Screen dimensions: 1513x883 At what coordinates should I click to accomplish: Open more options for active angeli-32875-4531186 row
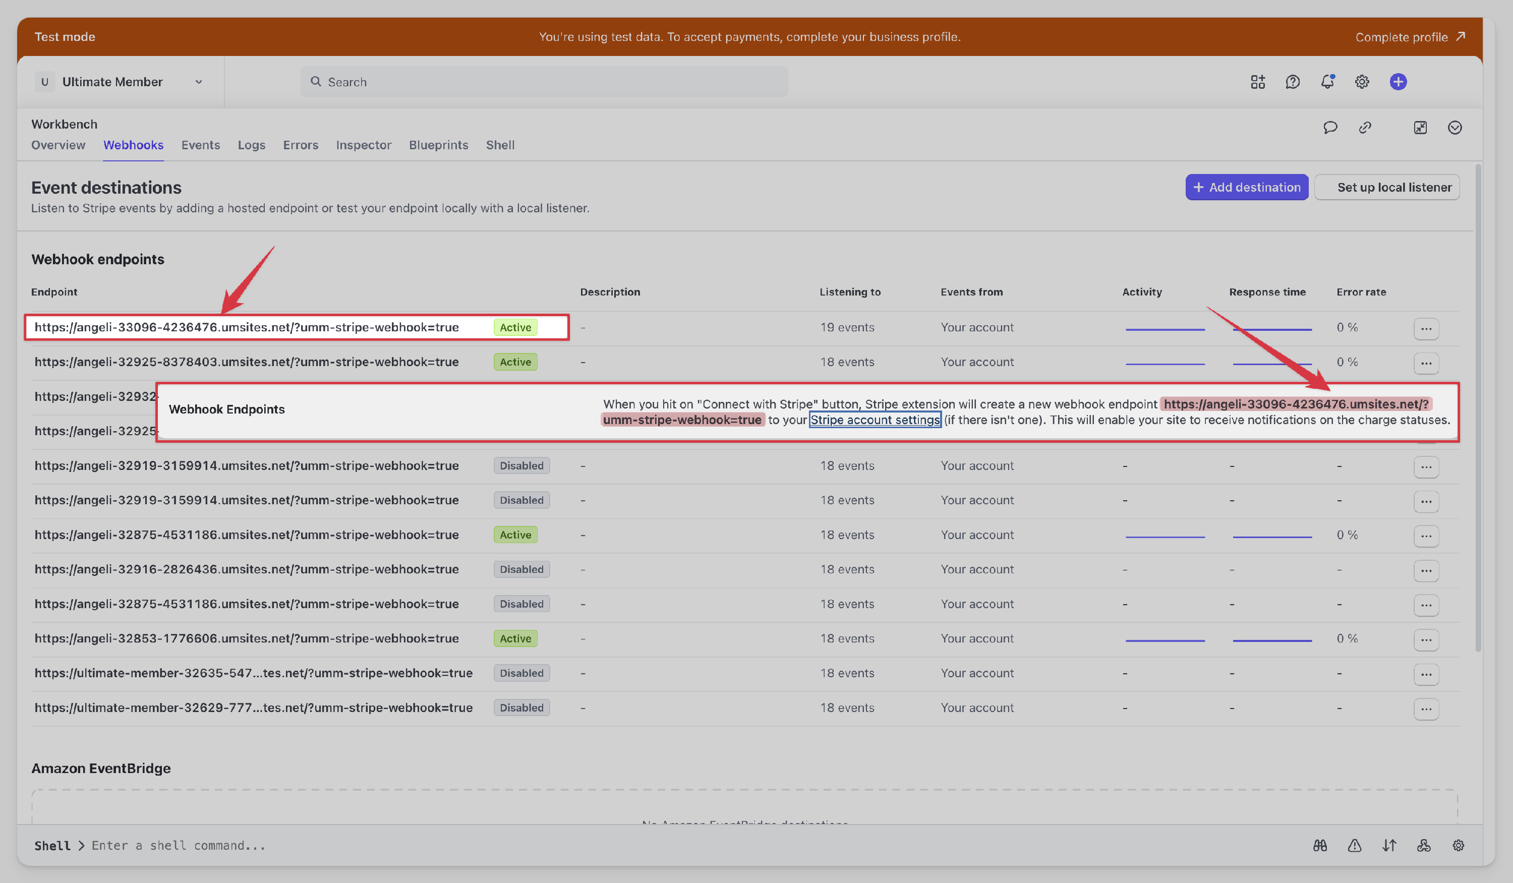(x=1427, y=536)
